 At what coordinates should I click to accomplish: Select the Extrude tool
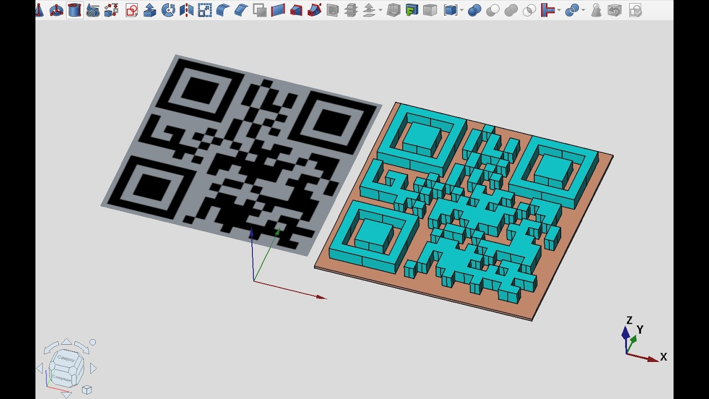click(150, 10)
